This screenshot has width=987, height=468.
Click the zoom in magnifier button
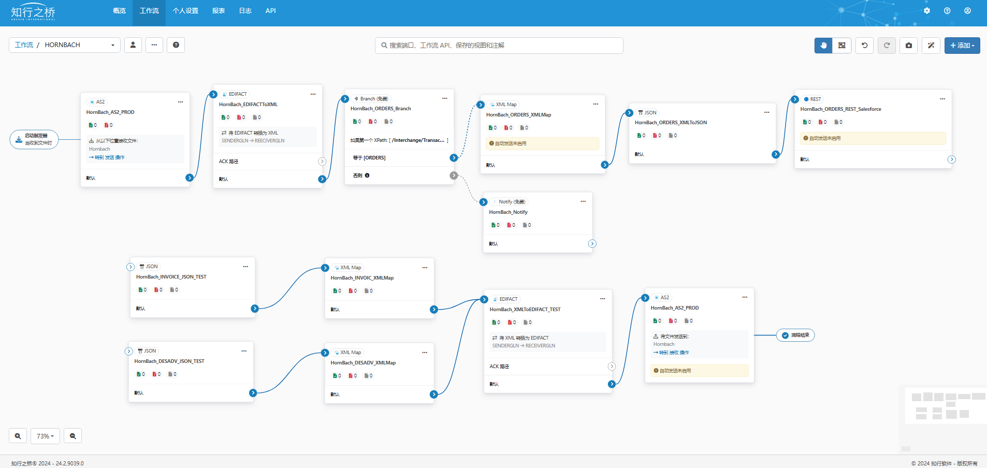(18, 436)
